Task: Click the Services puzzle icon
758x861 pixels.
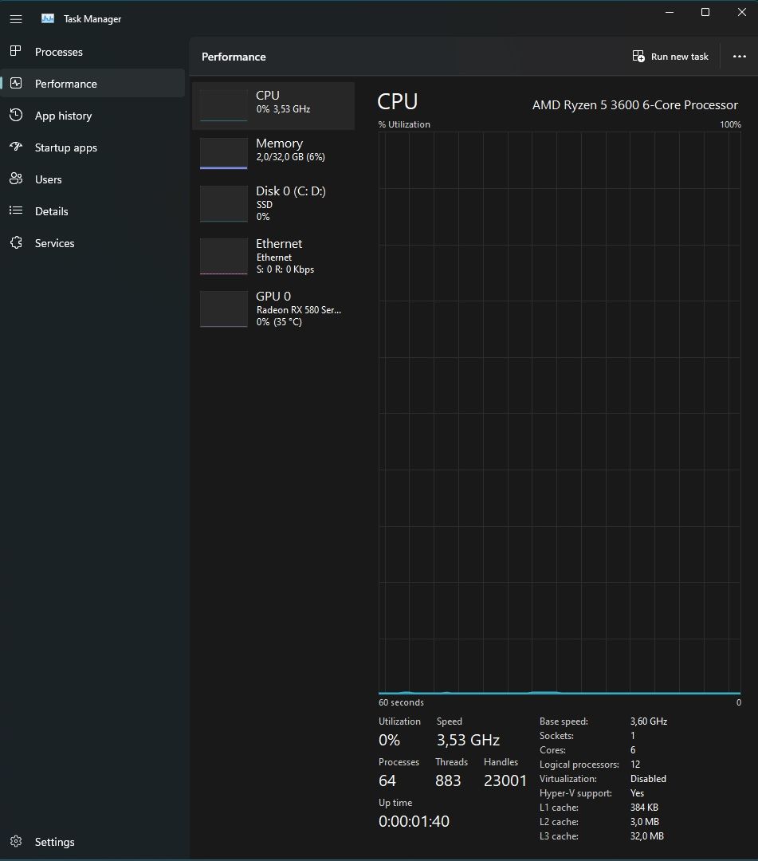Action: [16, 242]
